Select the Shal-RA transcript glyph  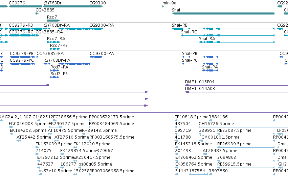[x=237, y=42]
